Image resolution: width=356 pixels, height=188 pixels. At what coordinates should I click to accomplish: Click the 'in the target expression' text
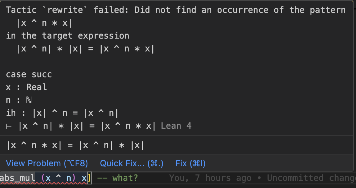point(67,36)
